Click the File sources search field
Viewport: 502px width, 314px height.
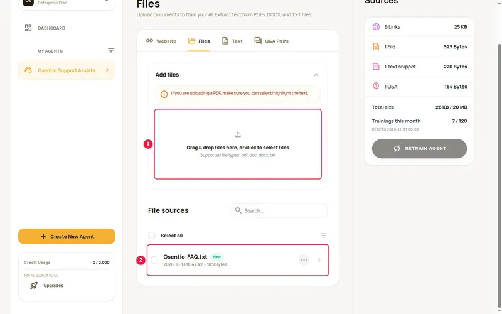click(x=279, y=210)
